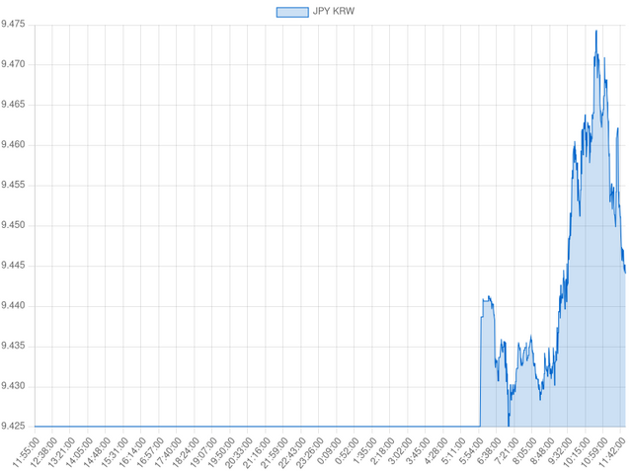Click the 9.460 y-axis label

13,145
